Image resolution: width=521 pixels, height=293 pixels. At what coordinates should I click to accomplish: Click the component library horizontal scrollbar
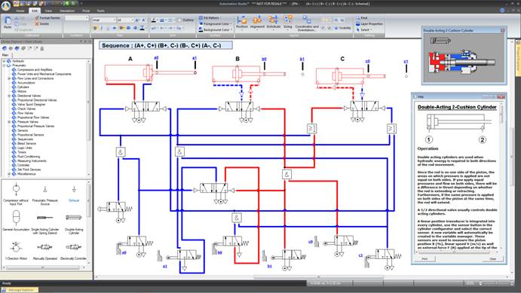coord(44,267)
